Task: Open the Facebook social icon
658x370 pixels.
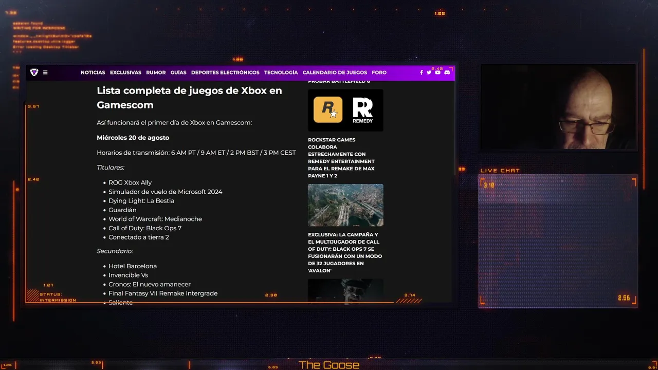Action: 422,72
